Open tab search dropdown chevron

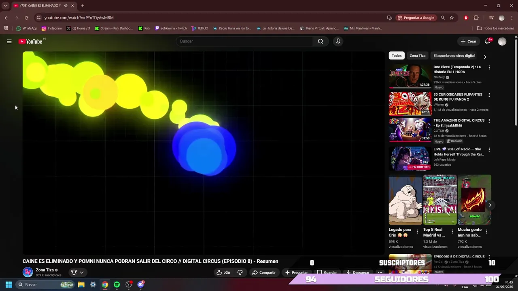(5, 6)
